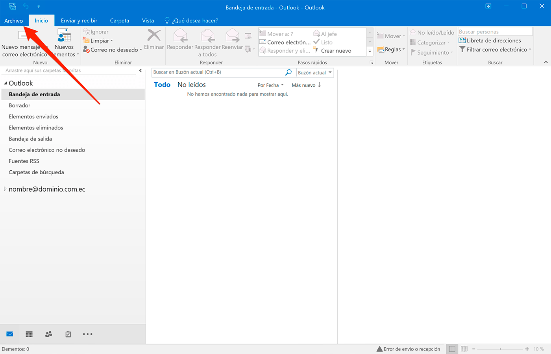
Task: Open the Por Fecha sorting dropdown
Action: [270, 85]
